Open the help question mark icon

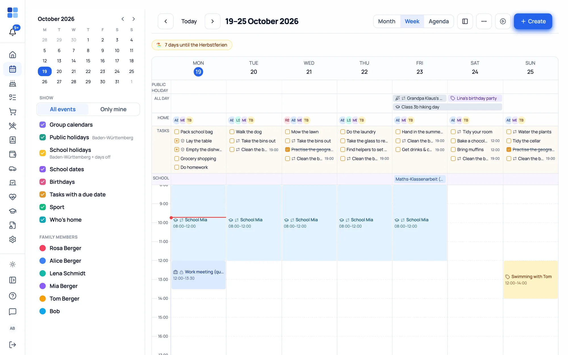coord(12,296)
